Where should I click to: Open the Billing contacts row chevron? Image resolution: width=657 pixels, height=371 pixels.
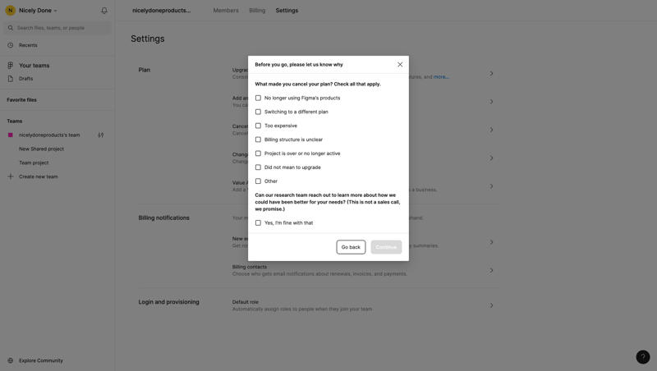pyautogui.click(x=491, y=271)
